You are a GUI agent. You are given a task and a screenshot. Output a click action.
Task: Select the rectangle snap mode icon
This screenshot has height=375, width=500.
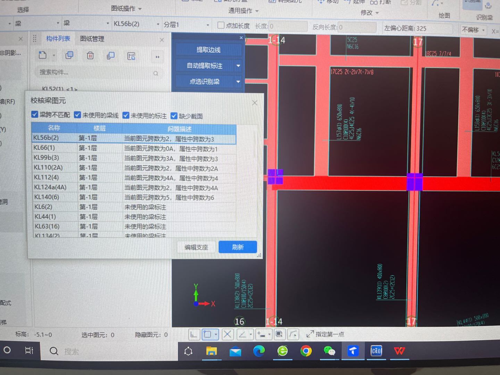coord(208,334)
